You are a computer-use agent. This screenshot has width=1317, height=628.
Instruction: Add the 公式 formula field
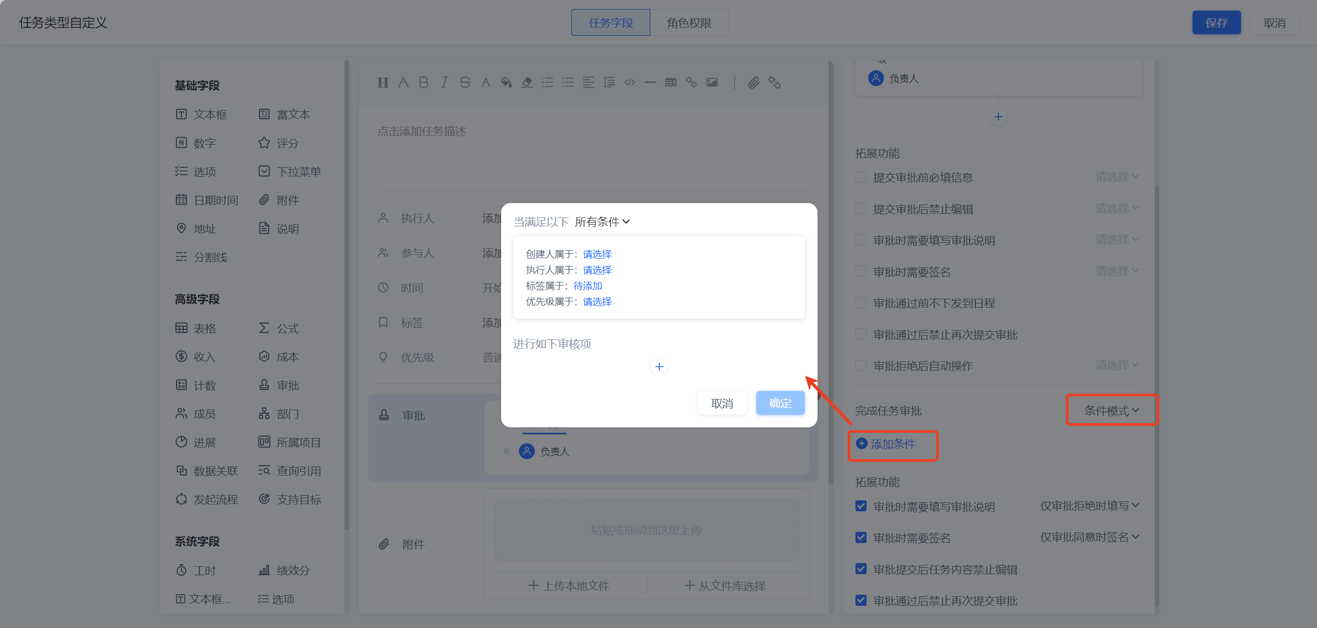(278, 328)
